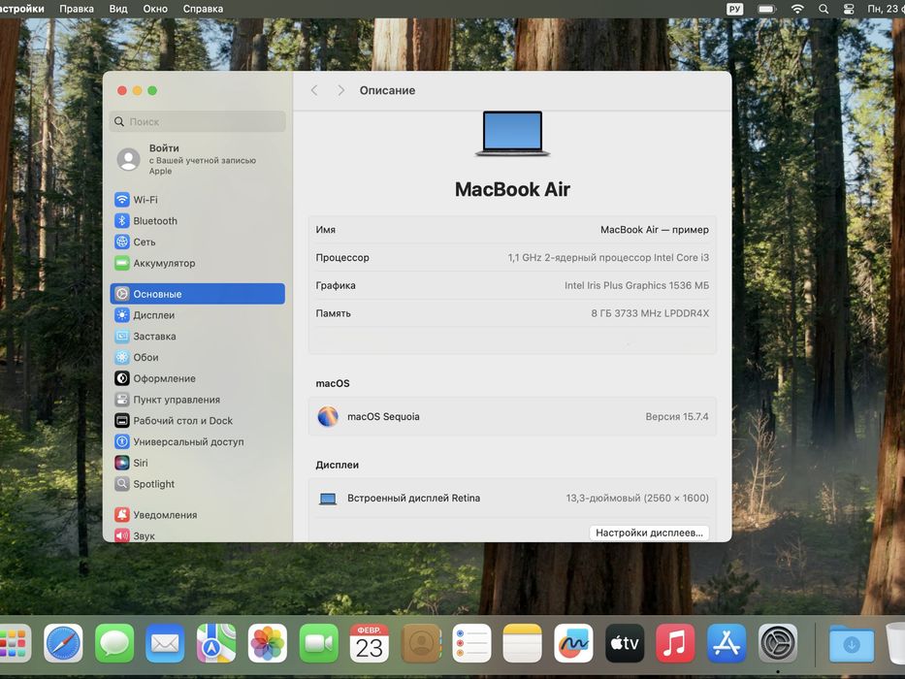Open Рабочий стол и Dock settings
Image resolution: width=905 pixels, height=679 pixels.
[197, 421]
